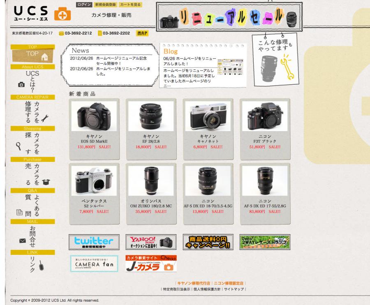370x305 pixels.
Task: Click the envelope icon in MAIL section
Action: coord(23,241)
